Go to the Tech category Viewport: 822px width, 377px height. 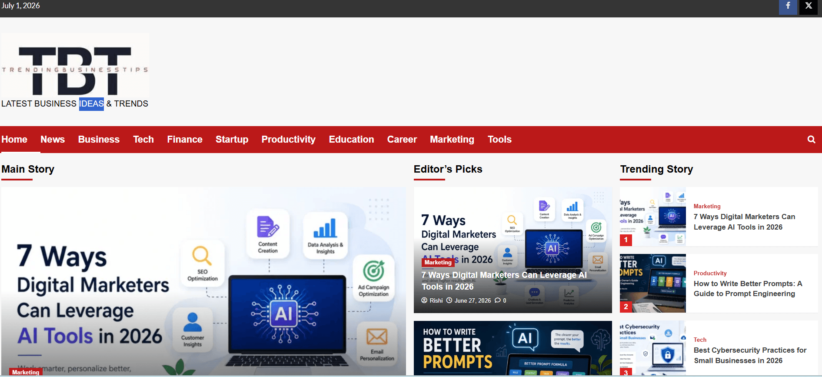click(143, 140)
